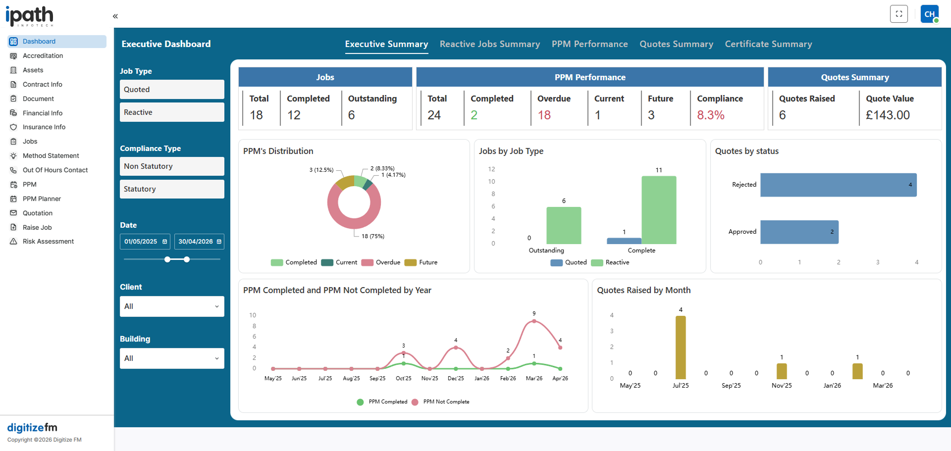
Task: Go to Risk Assessment page
Action: (x=57, y=242)
